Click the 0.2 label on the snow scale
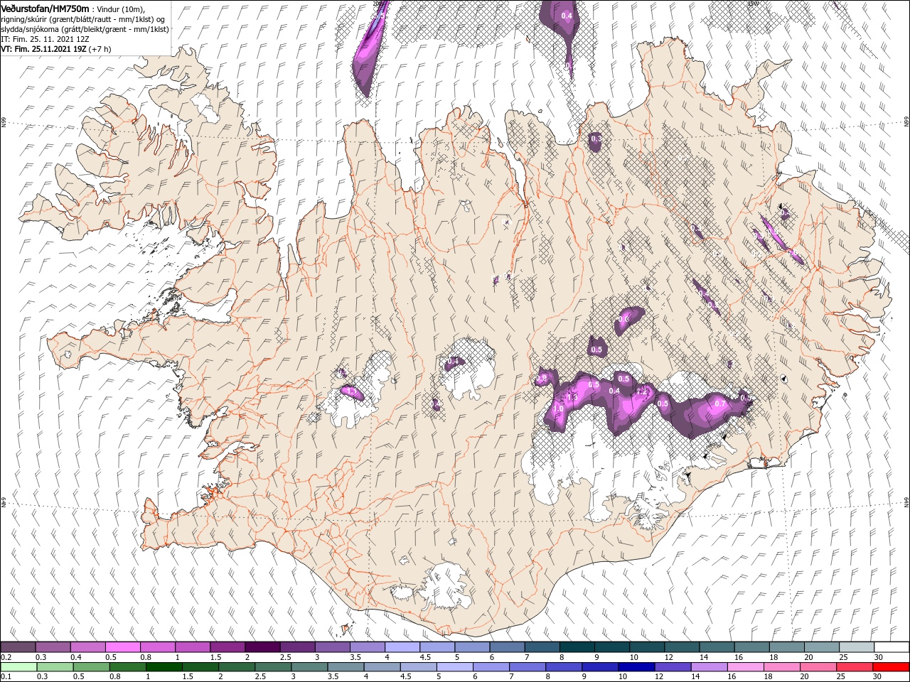 pos(6,657)
